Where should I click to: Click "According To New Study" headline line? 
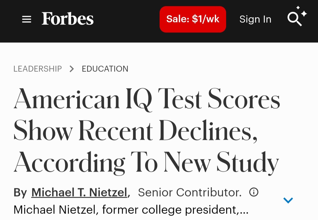coord(146,162)
